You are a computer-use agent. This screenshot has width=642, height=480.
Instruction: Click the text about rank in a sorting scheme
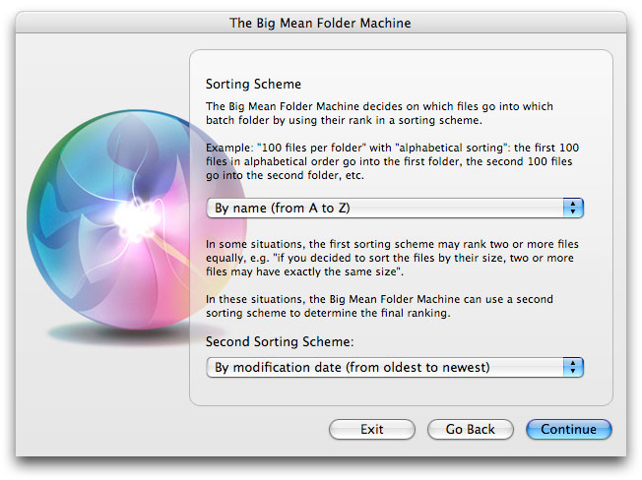pyautogui.click(x=379, y=113)
